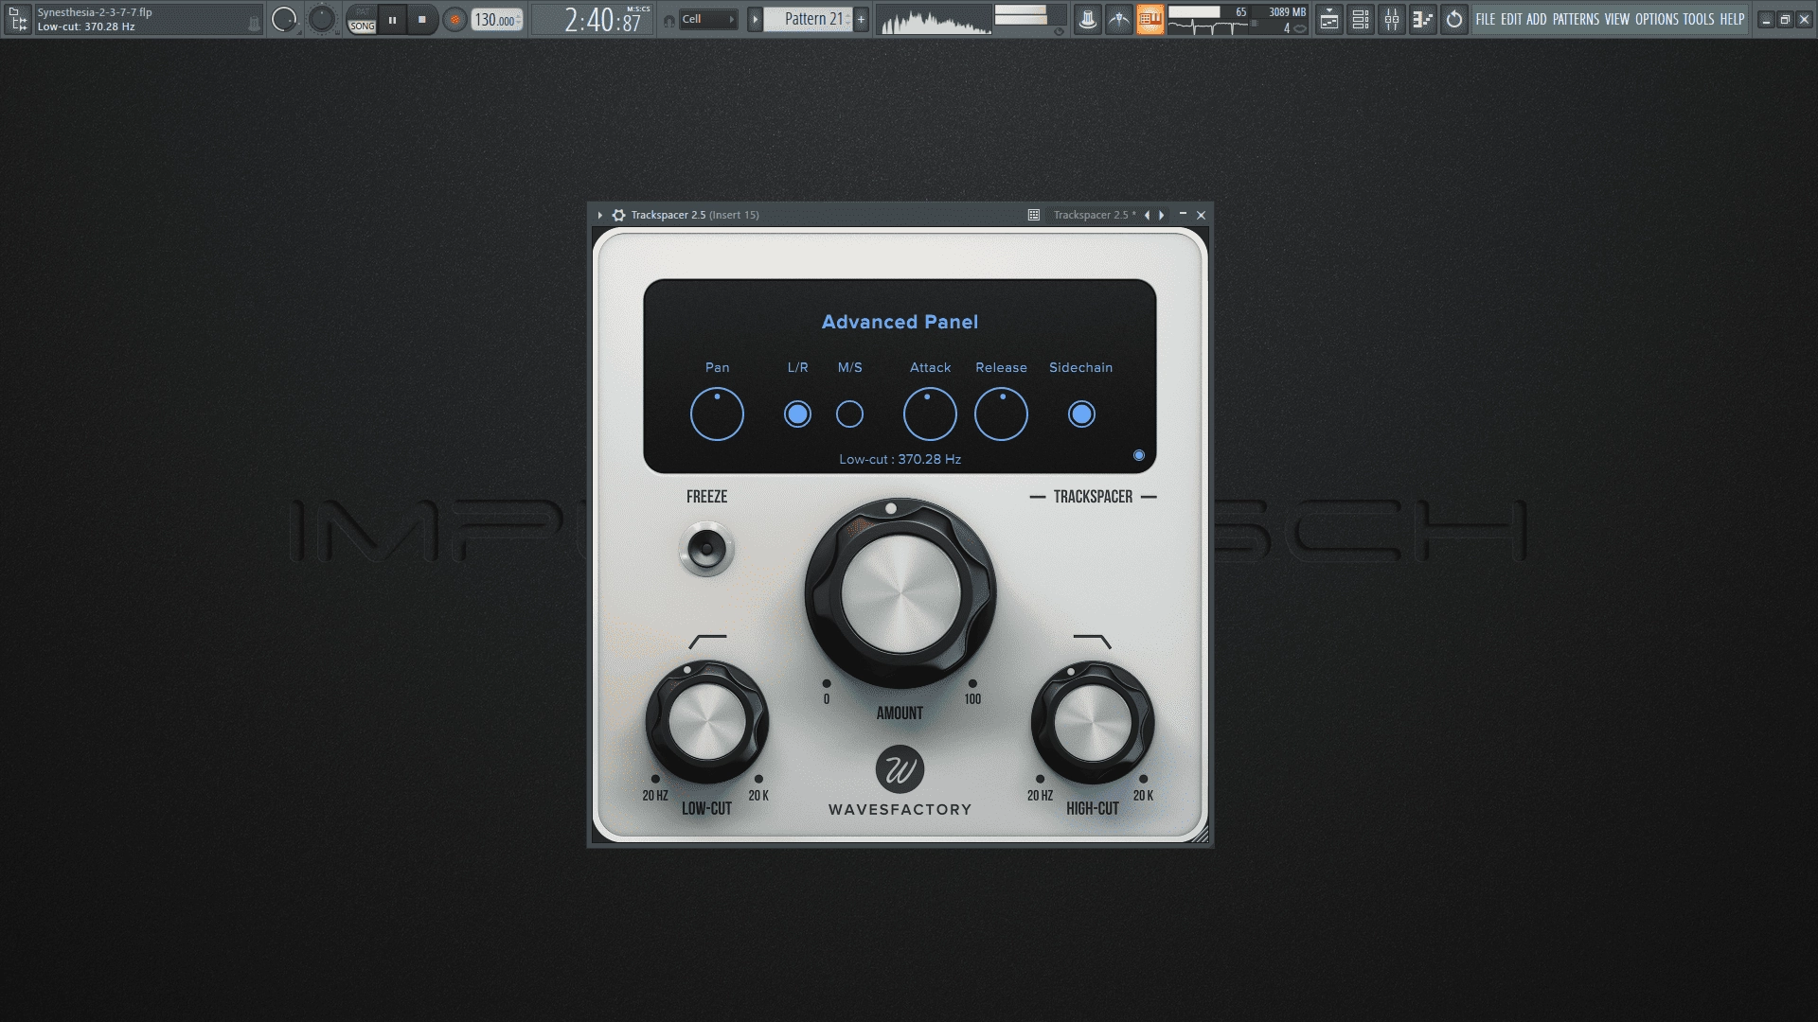Expand Trackspacer plugin options arrow
1818x1022 pixels.
pos(600,215)
